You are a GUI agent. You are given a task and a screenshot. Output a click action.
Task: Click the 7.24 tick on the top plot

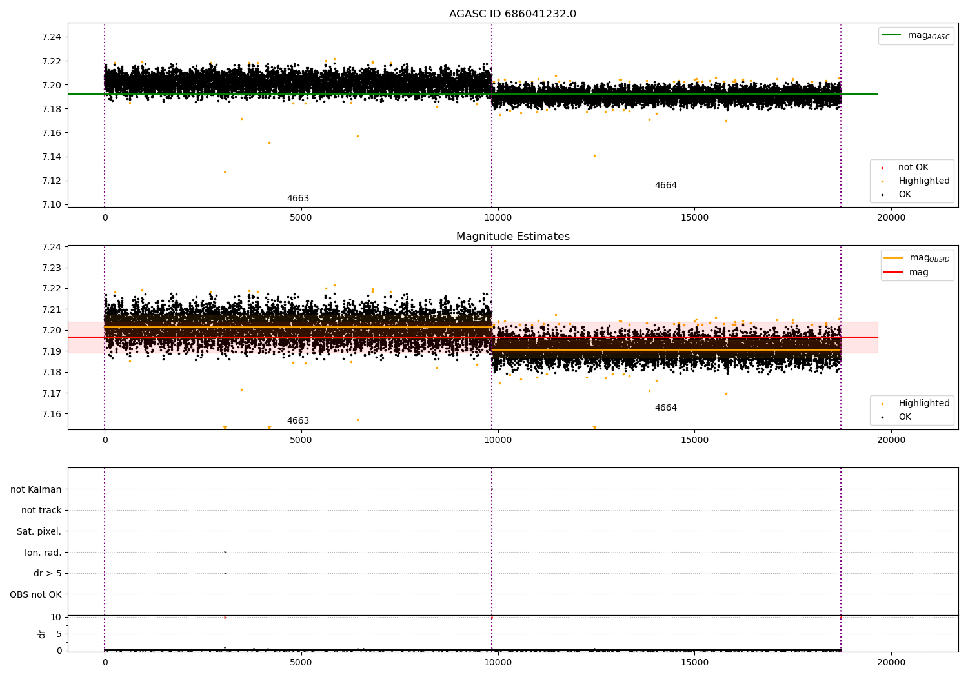tap(51, 37)
